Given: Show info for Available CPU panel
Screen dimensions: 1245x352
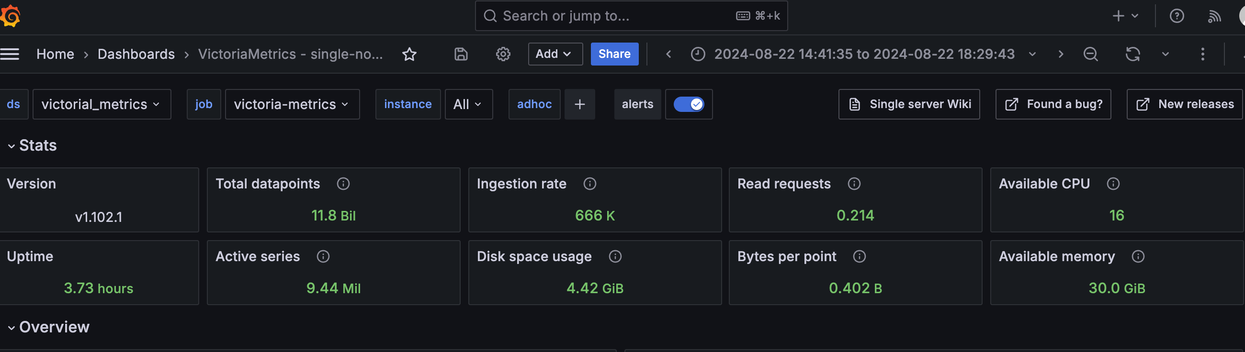Looking at the screenshot, I should coord(1113,184).
